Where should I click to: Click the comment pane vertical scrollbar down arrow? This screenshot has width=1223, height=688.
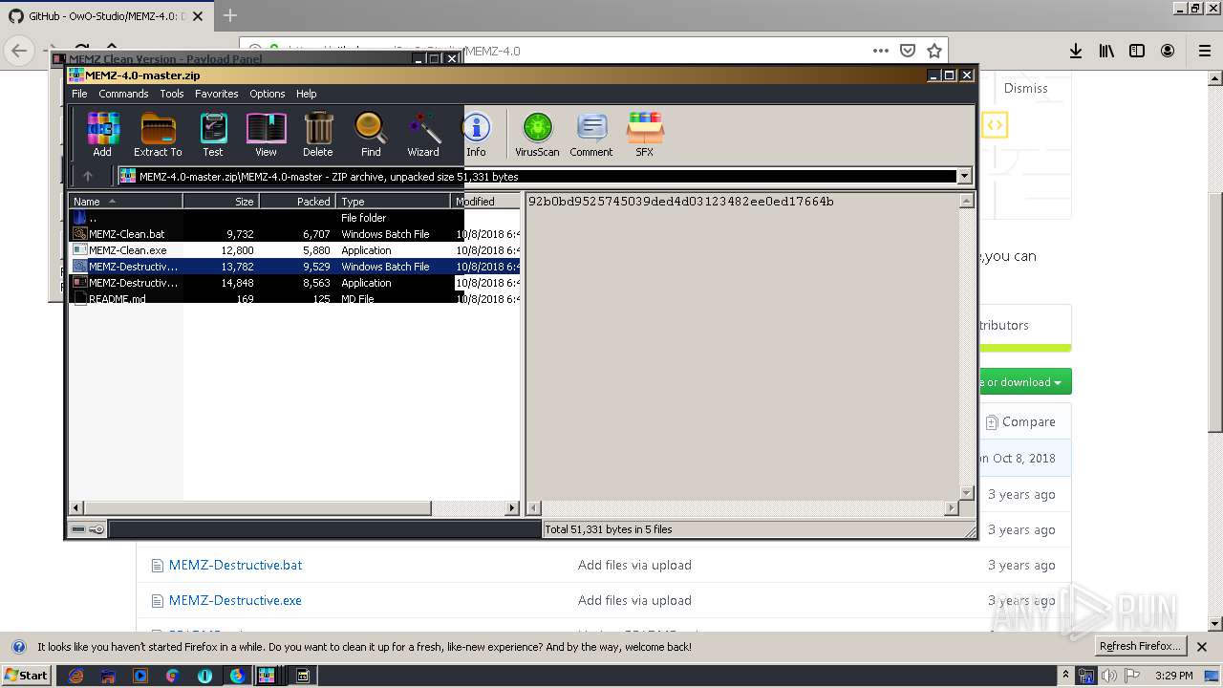coord(967,493)
